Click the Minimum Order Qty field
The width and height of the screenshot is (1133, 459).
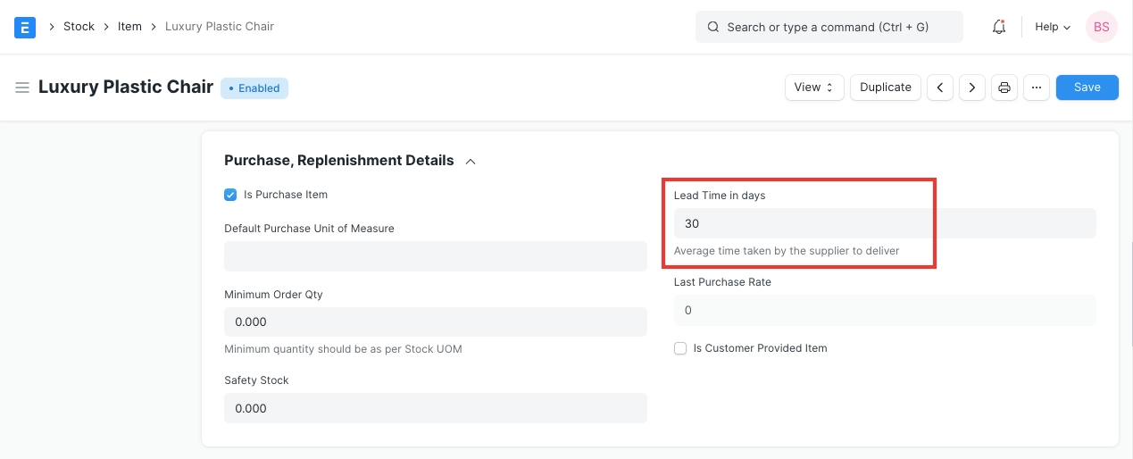435,321
